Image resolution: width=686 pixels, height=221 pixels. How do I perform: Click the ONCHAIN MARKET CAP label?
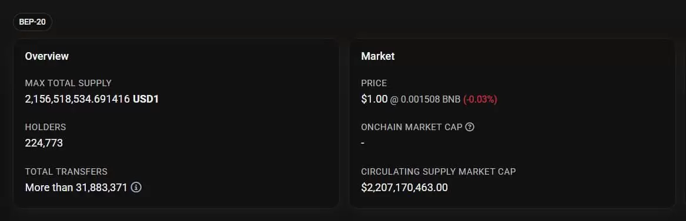pos(411,127)
